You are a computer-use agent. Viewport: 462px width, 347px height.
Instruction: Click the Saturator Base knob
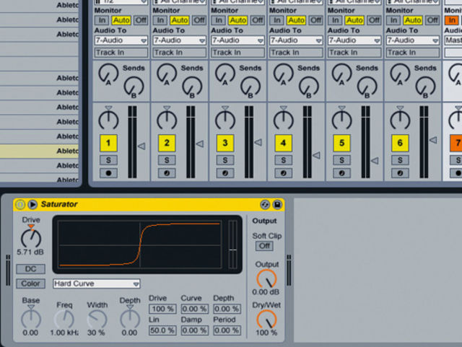pos(31,319)
